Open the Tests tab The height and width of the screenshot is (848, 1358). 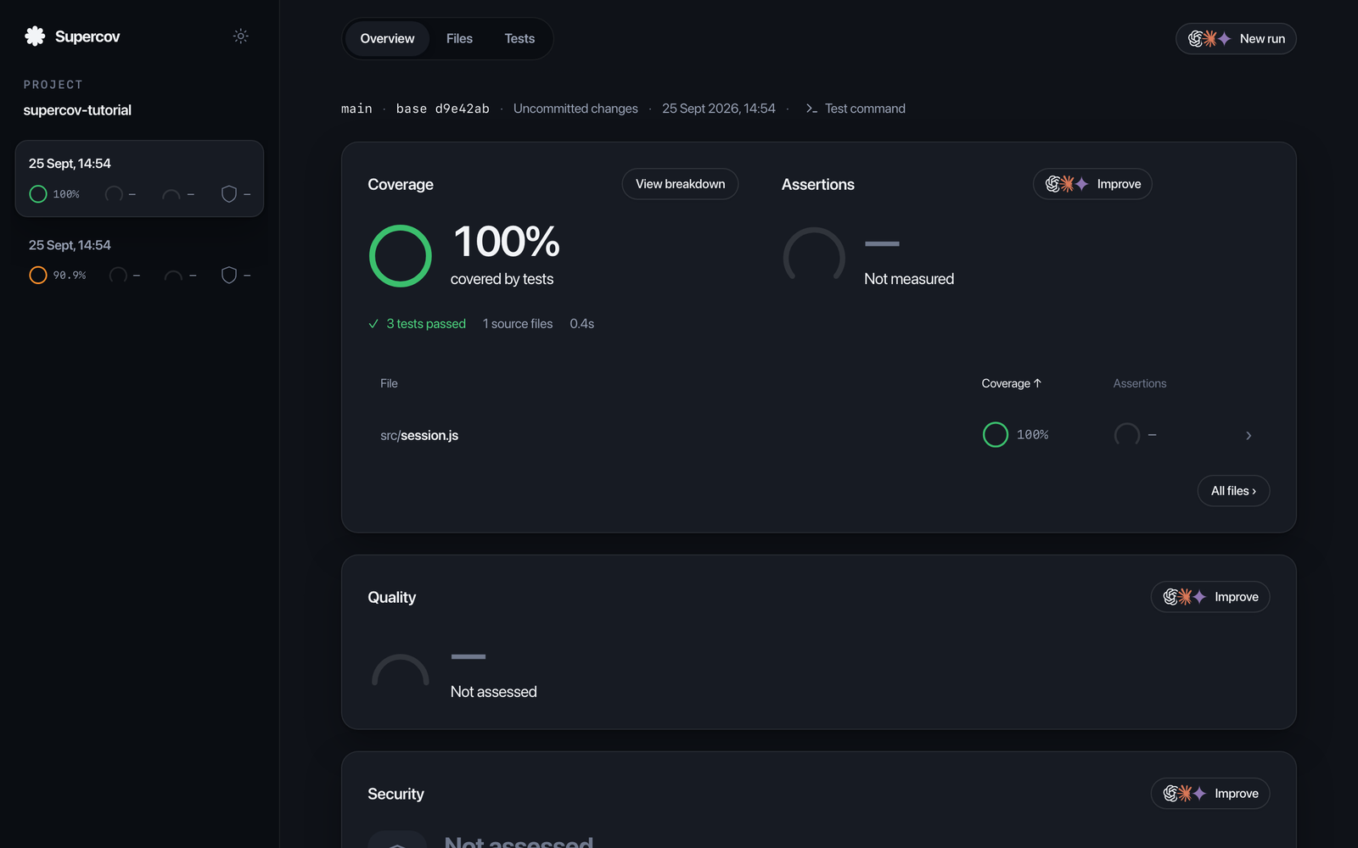(519, 38)
